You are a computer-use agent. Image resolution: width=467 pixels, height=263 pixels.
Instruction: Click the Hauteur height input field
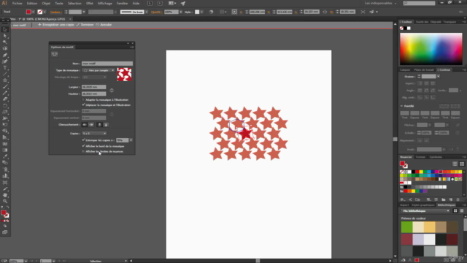pyautogui.click(x=94, y=94)
